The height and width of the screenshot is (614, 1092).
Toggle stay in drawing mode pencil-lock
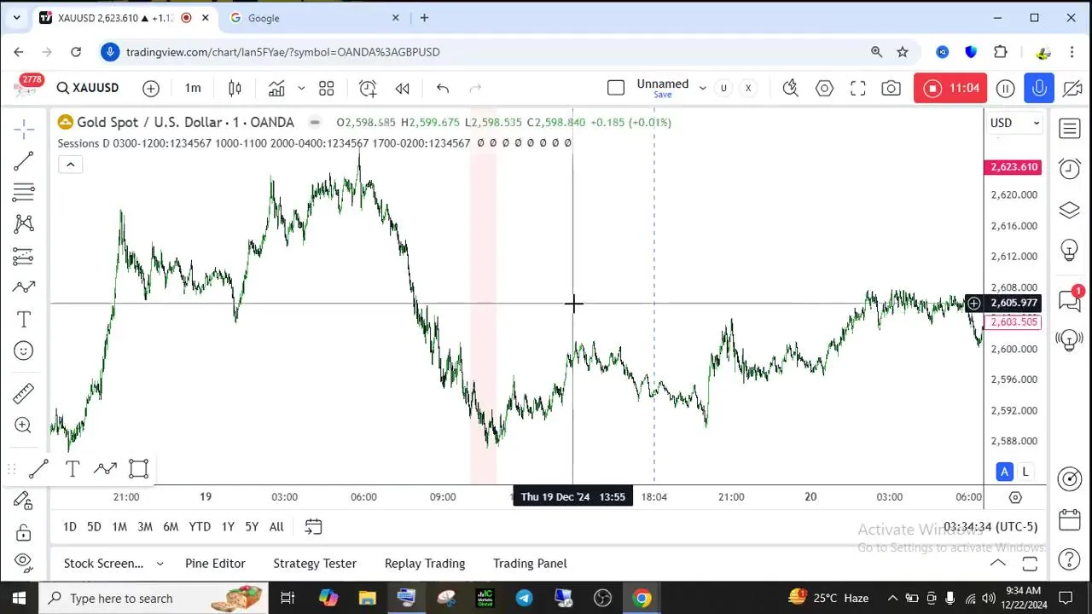(x=24, y=501)
